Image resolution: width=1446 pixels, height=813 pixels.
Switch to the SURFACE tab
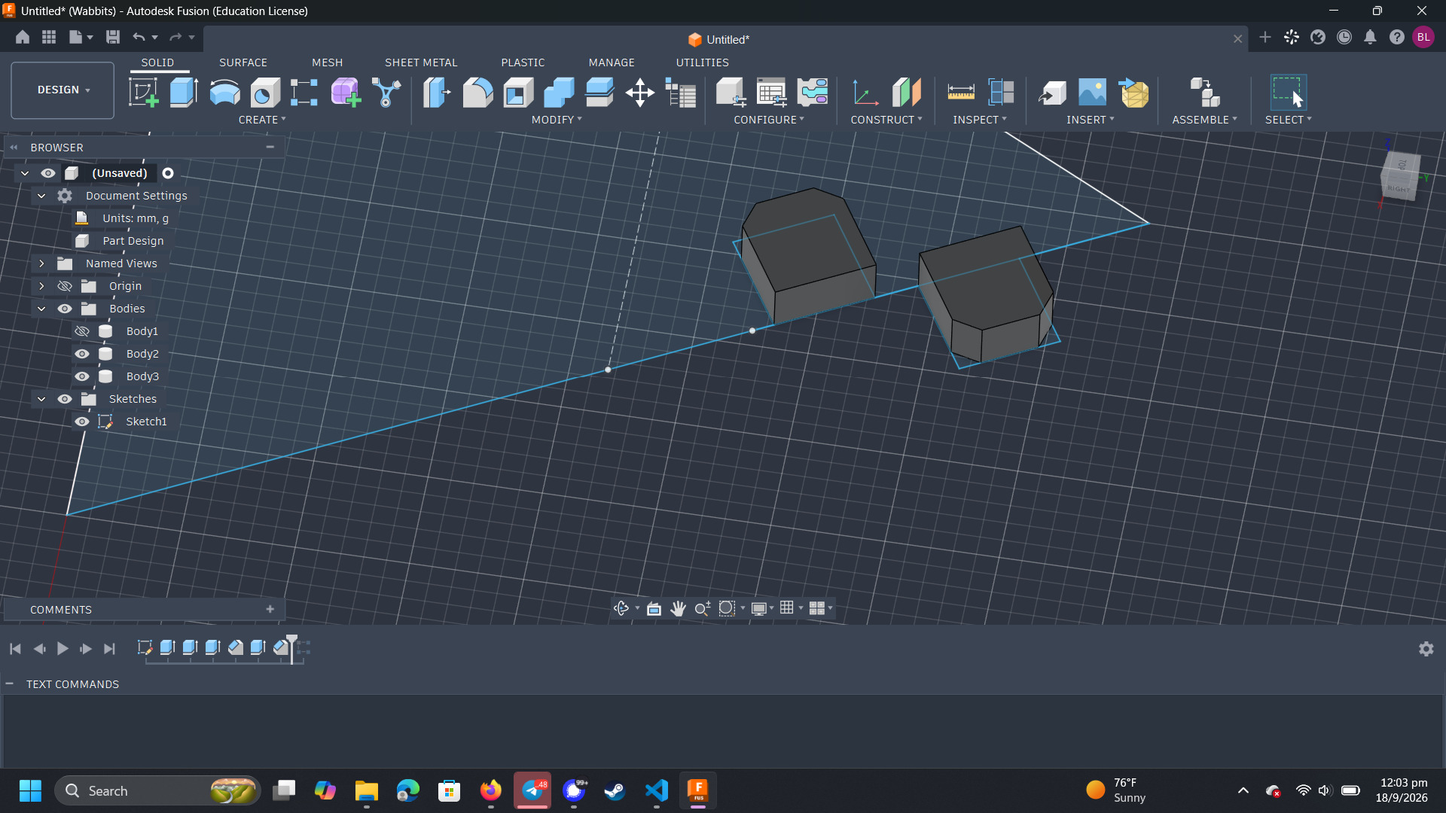tap(243, 62)
